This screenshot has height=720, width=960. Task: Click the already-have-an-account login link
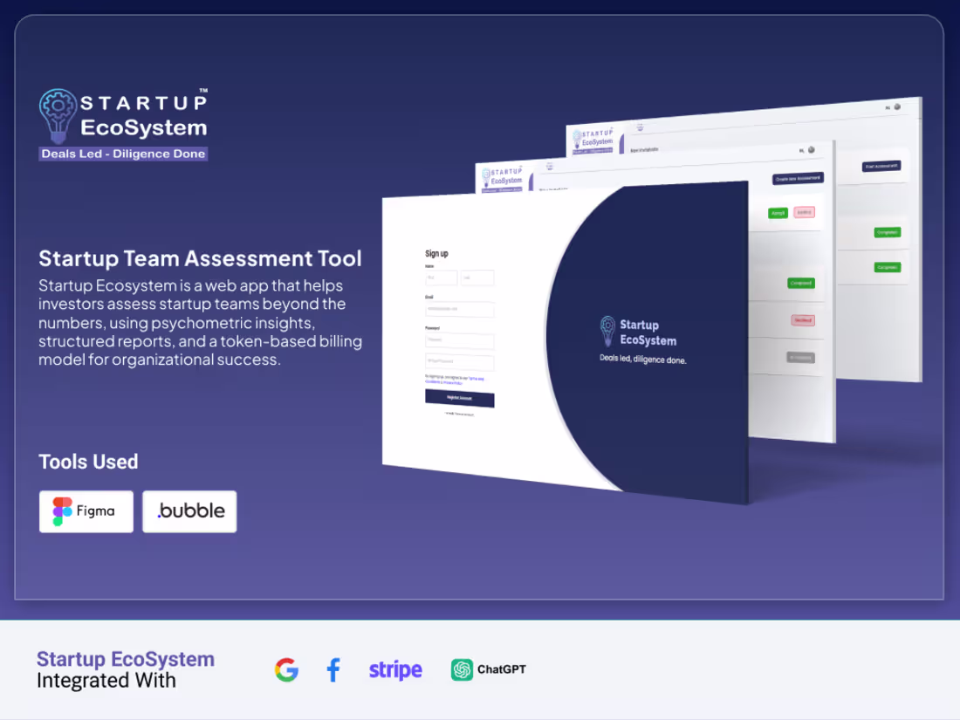pos(460,414)
